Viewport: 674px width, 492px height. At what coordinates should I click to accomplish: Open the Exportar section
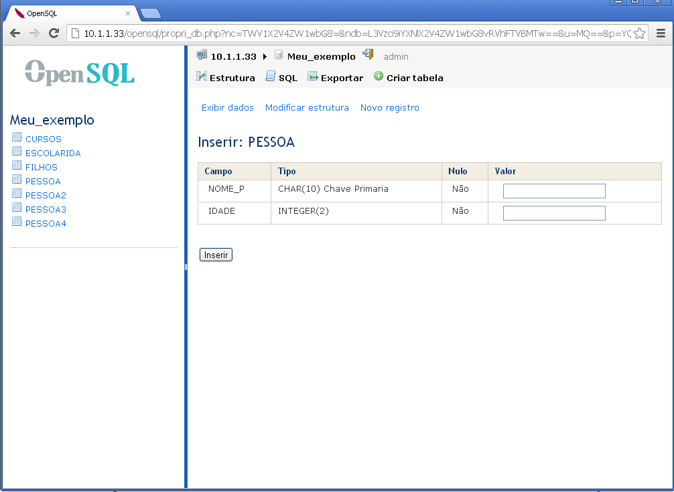(342, 78)
